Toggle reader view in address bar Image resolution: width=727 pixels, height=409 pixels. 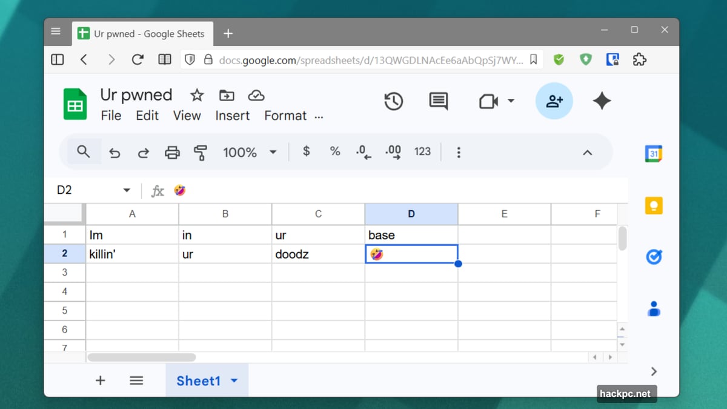pyautogui.click(x=164, y=59)
